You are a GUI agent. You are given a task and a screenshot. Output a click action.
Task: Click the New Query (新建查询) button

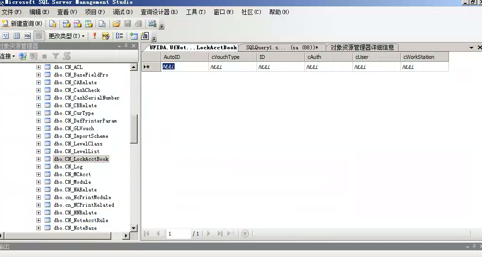22,23
